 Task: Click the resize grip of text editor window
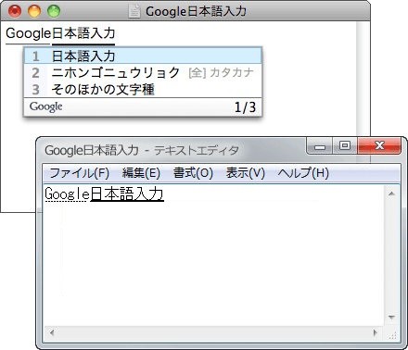(x=392, y=335)
